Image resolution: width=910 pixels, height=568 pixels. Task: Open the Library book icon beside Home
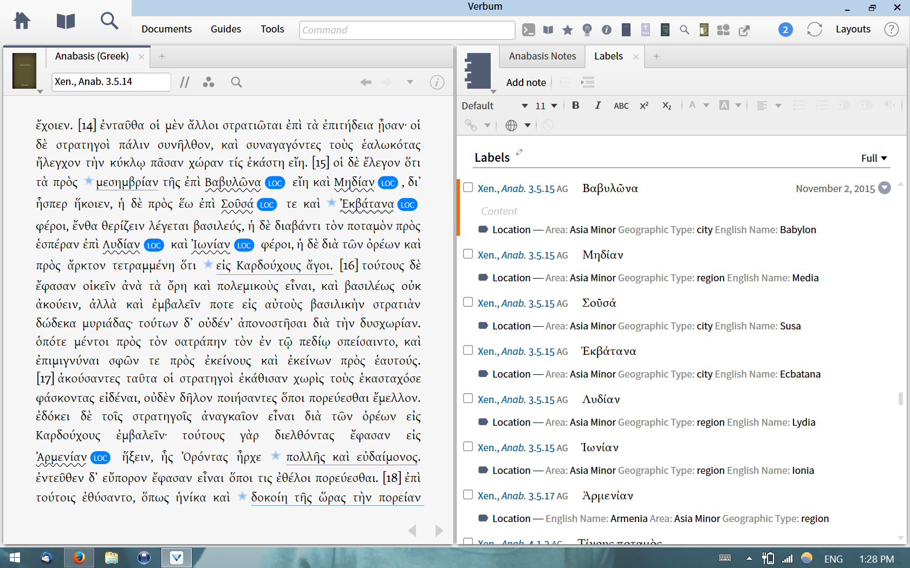point(66,21)
